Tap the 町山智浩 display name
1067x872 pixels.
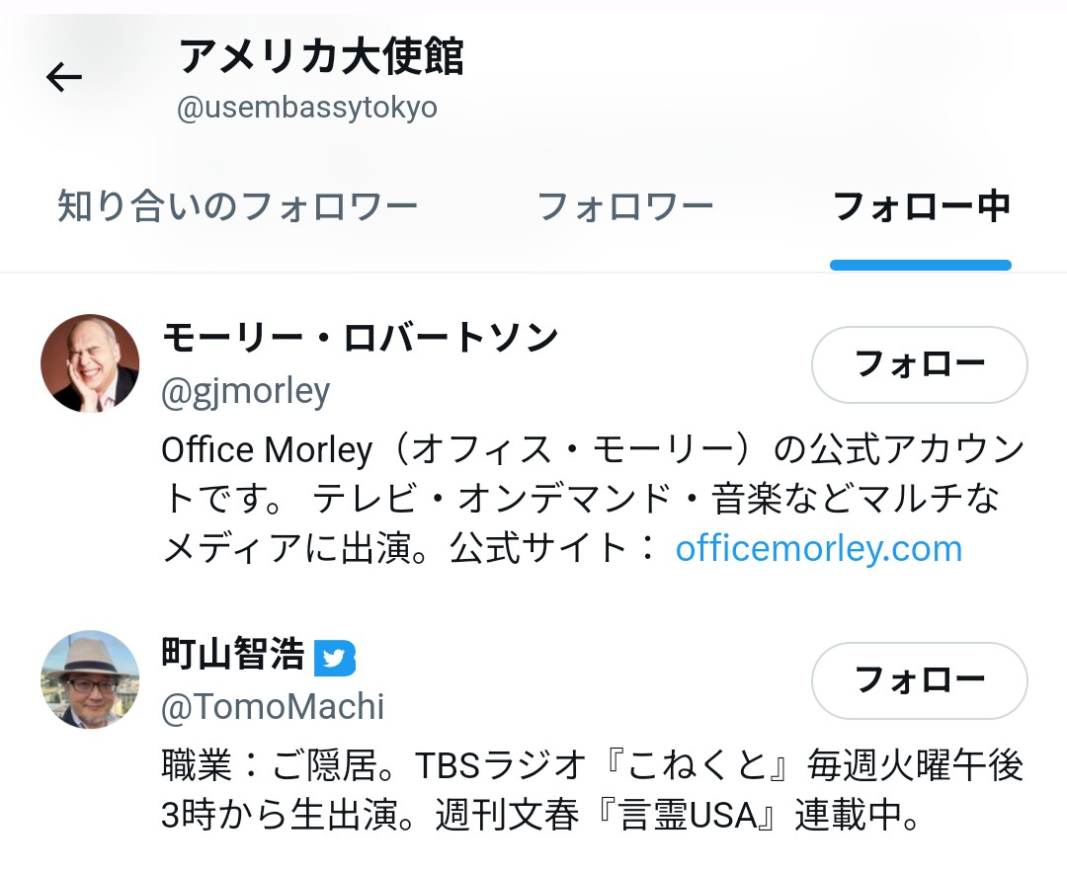(233, 655)
